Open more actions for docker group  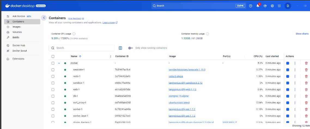click(x=295, y=63)
